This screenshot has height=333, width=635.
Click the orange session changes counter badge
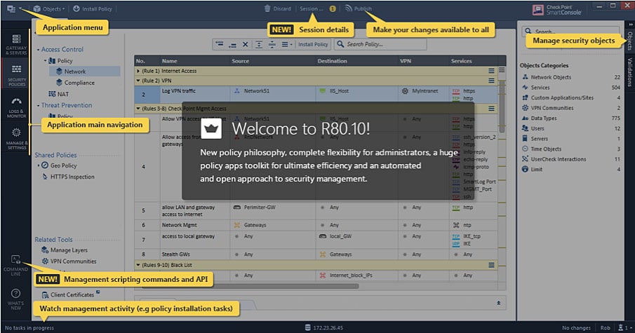333,8
